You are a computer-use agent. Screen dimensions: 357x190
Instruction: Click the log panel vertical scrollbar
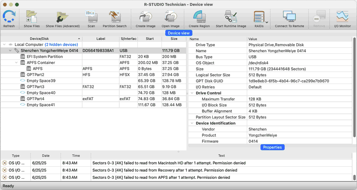(x=354, y=177)
